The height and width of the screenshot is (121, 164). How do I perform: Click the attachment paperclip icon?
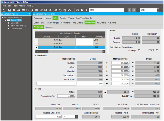tap(41, 10)
